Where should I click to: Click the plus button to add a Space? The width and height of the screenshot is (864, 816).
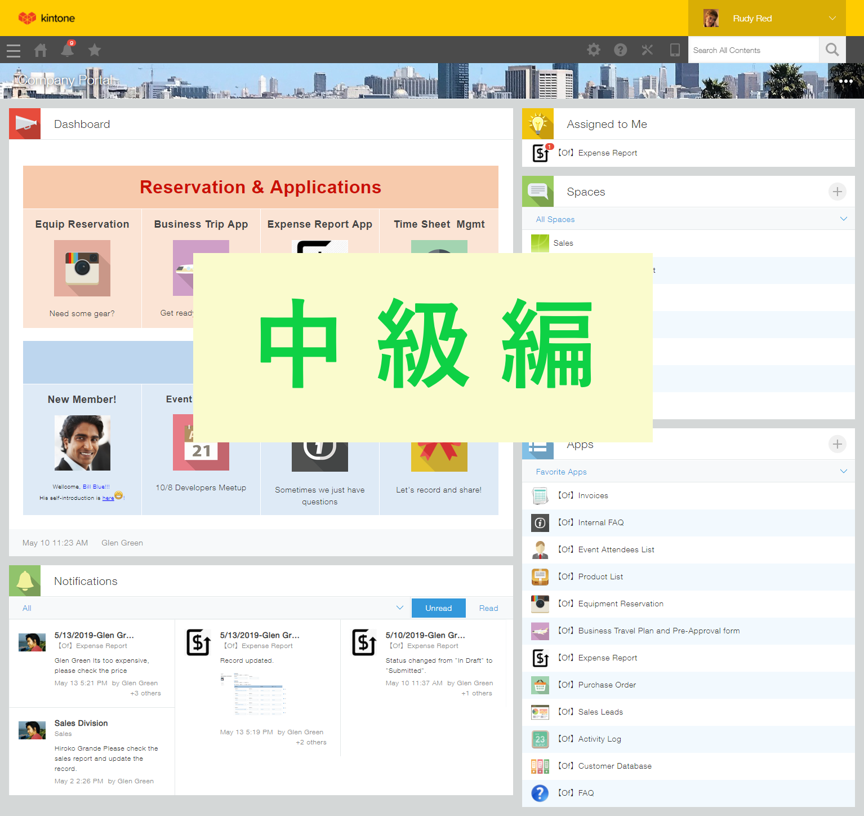(837, 192)
